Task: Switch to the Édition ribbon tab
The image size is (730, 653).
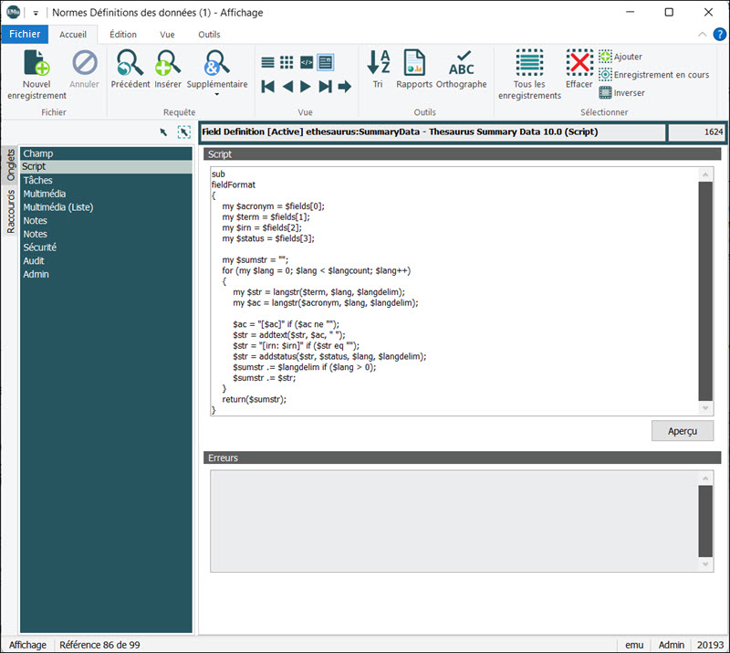Action: pyautogui.click(x=123, y=35)
